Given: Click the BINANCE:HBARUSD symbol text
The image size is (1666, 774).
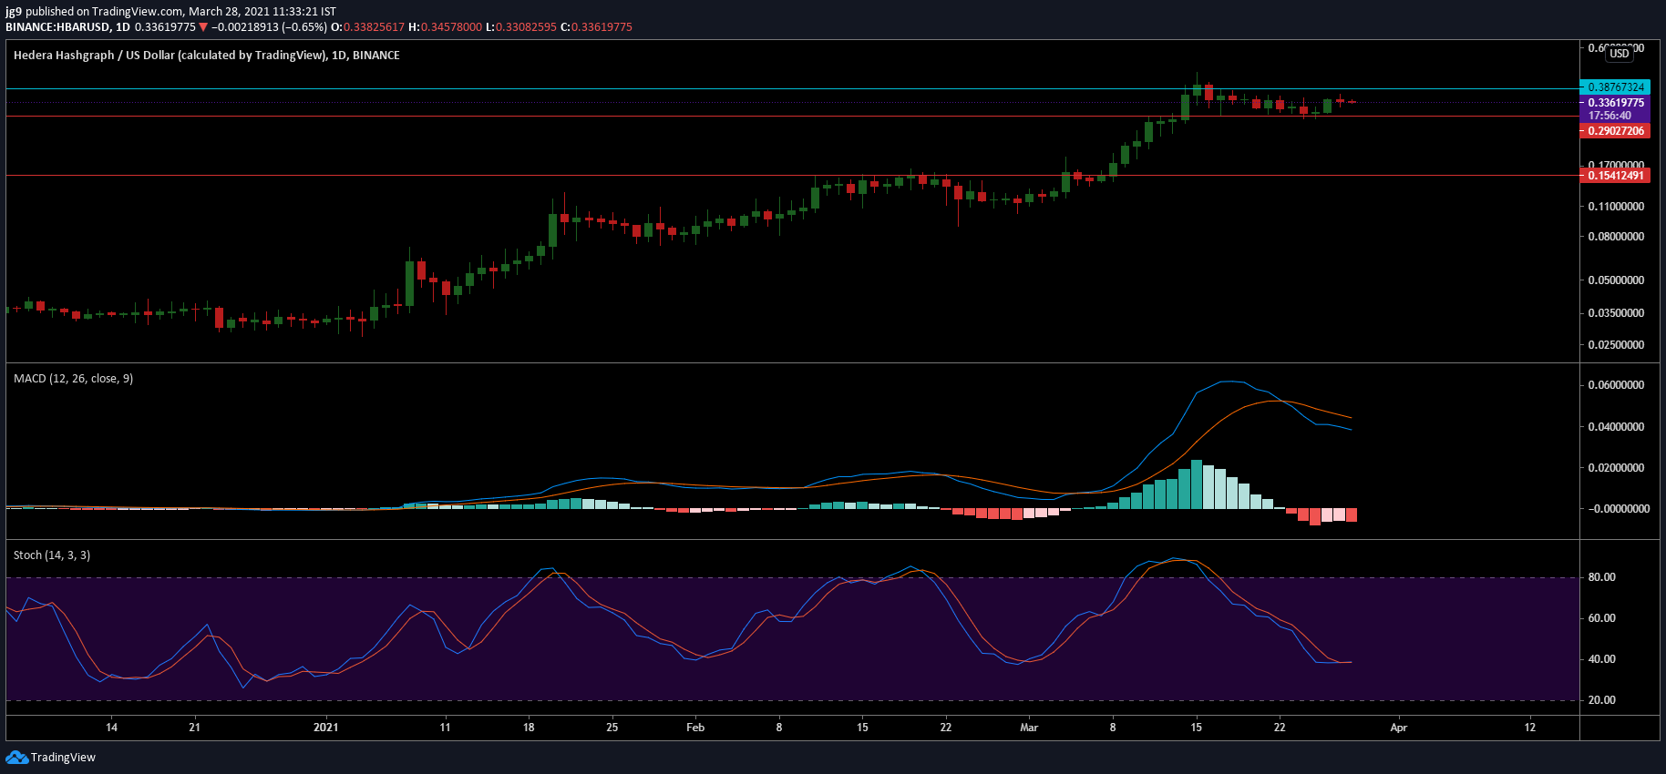Looking at the screenshot, I should tap(58, 27).
